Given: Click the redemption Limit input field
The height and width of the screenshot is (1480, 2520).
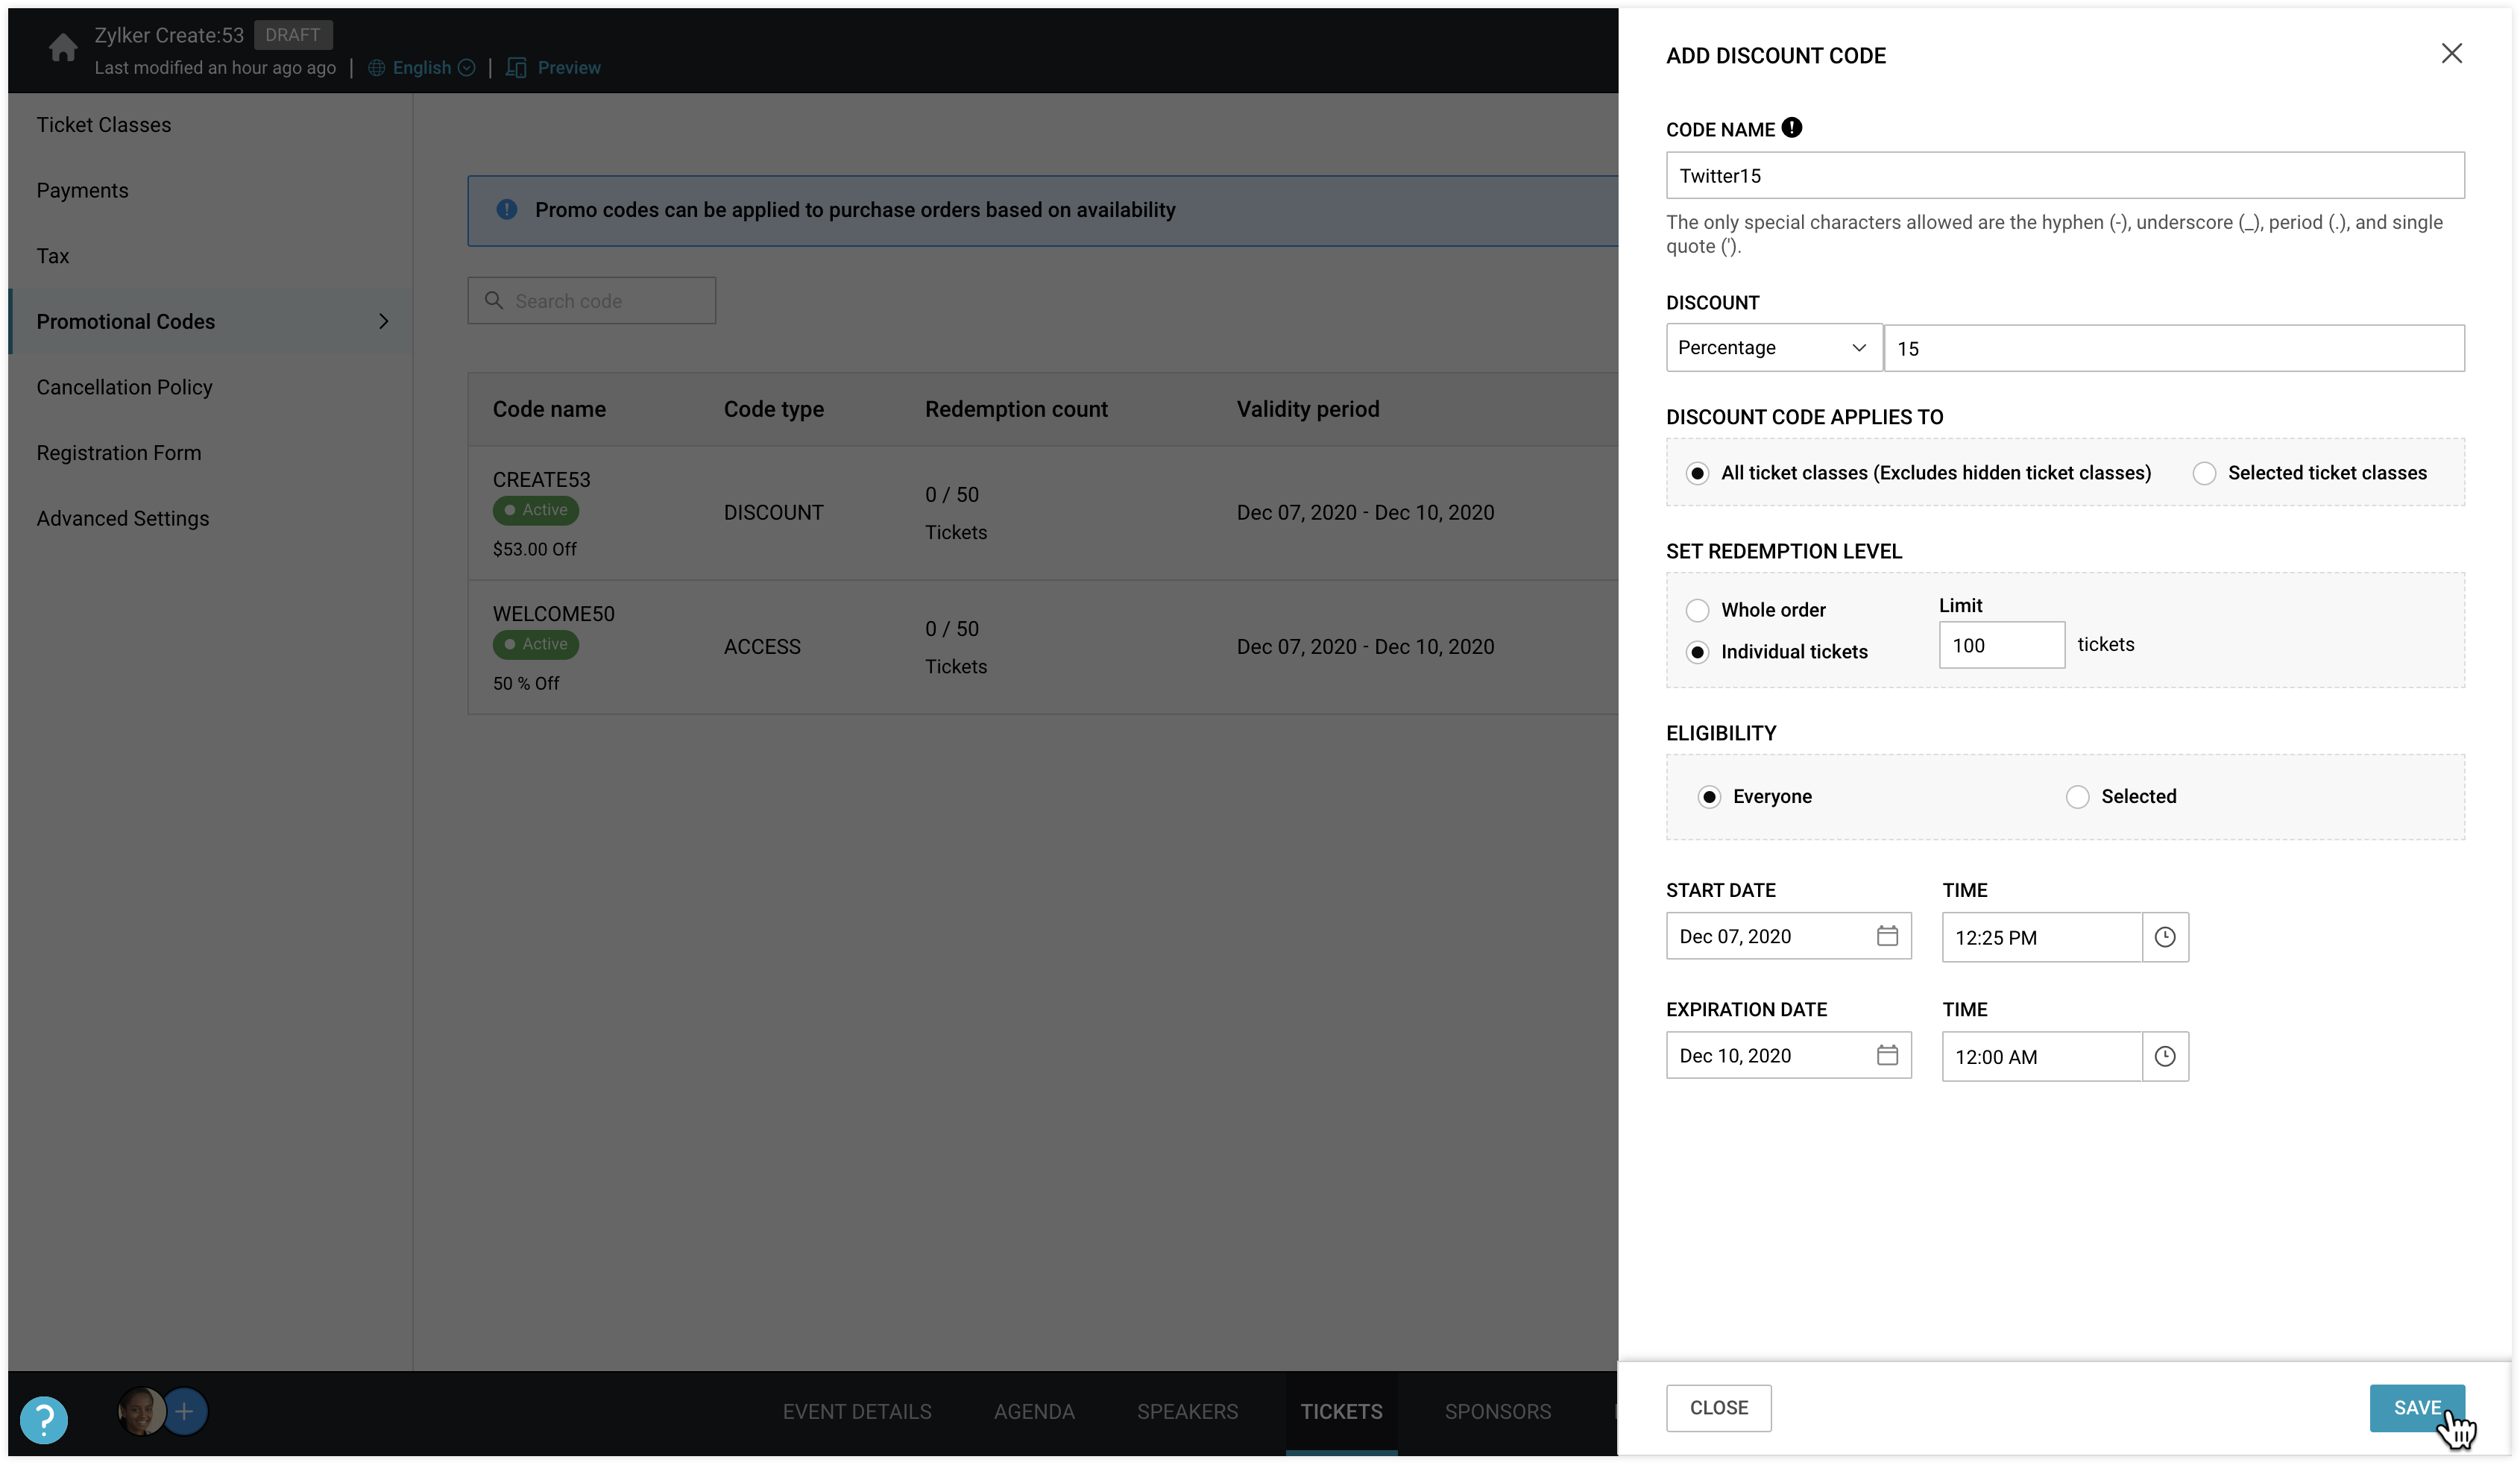Looking at the screenshot, I should (x=2001, y=645).
